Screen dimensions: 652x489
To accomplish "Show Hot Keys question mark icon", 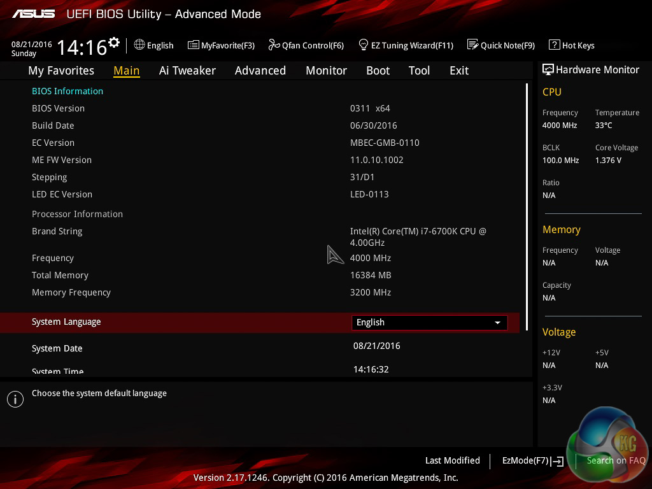I will coord(555,45).
